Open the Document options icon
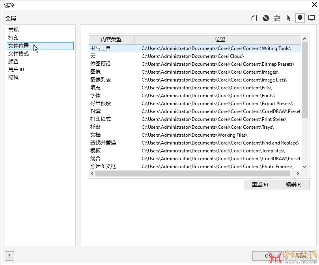Viewport: 319px width, 265px height. (254, 18)
